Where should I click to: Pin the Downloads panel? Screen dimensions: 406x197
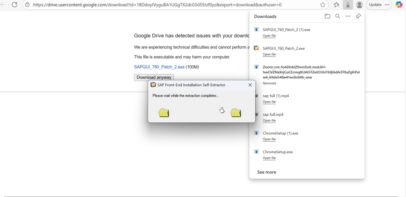pos(358,16)
